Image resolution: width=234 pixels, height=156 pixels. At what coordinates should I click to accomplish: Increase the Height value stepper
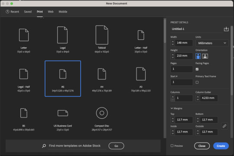click(x=172, y=55)
